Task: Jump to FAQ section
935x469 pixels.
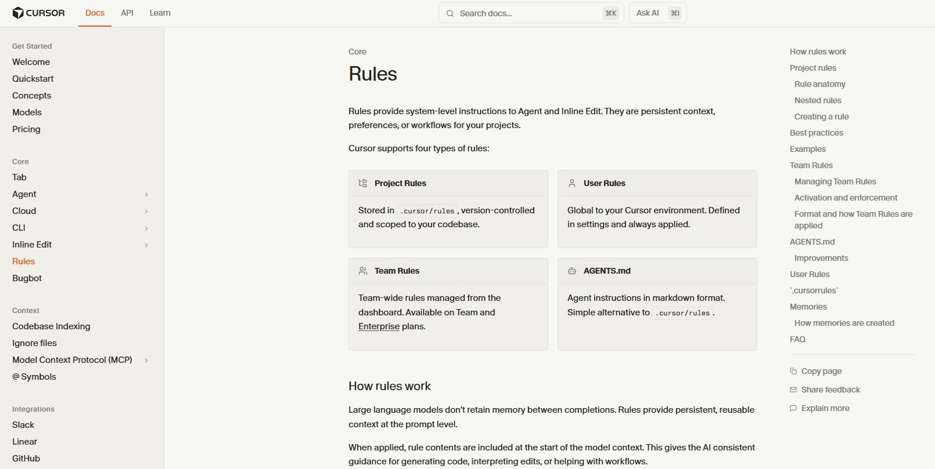Action: pos(797,339)
